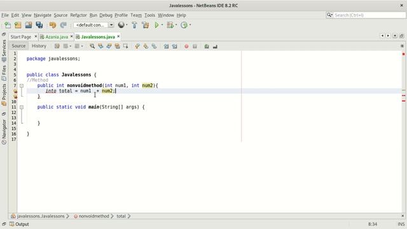Click the Previous Bookmark icon
407x229 pixels.
pyautogui.click(x=137, y=46)
